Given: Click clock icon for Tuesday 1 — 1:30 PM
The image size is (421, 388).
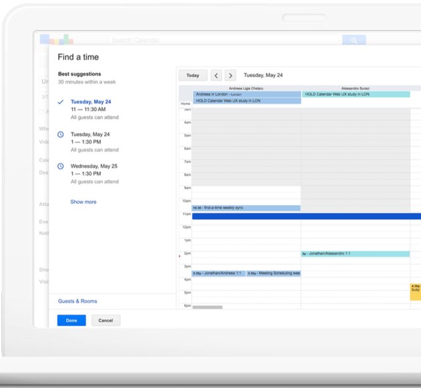Looking at the screenshot, I should (61, 134).
